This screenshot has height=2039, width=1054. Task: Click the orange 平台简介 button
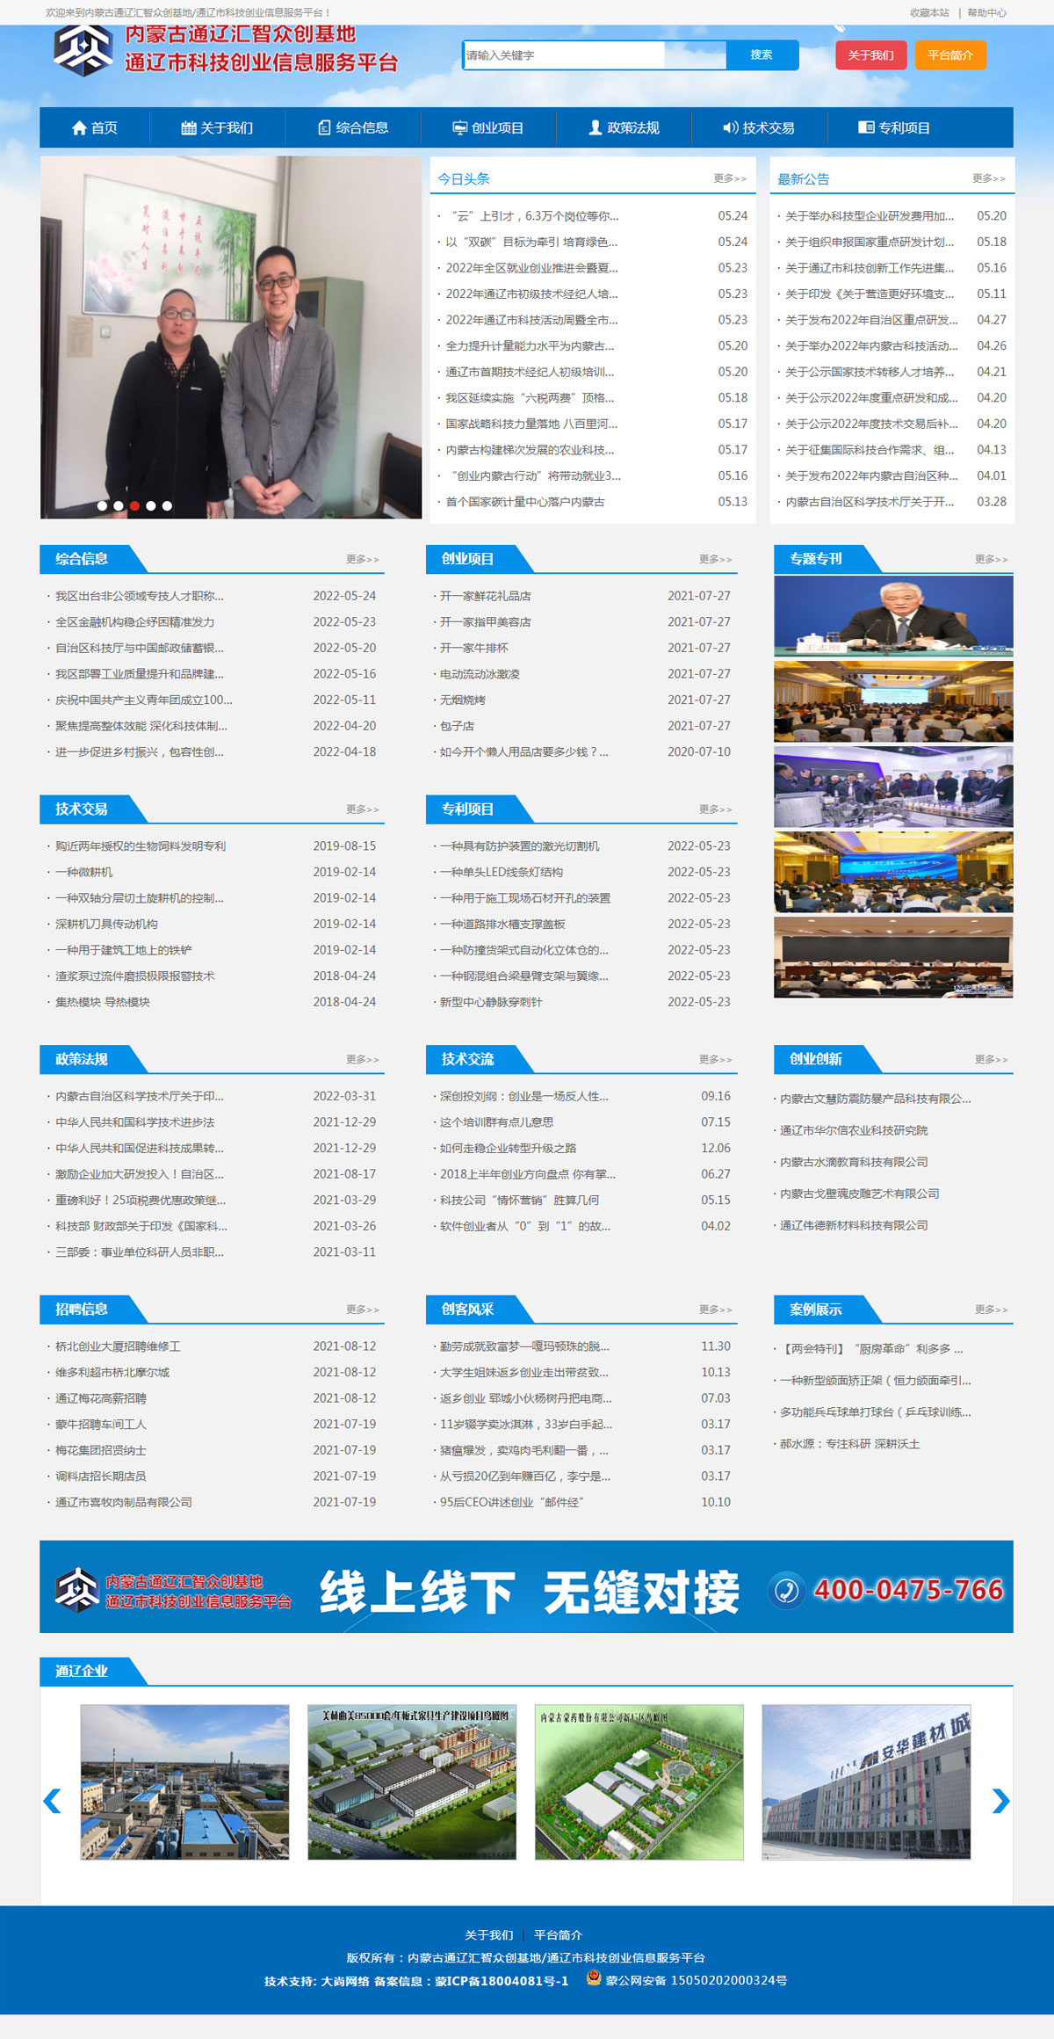pyautogui.click(x=950, y=55)
